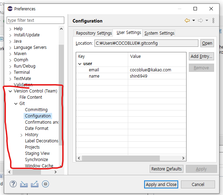This screenshot has width=223, height=195.
Task: Click the export preferences icon
Action: (x=34, y=184)
